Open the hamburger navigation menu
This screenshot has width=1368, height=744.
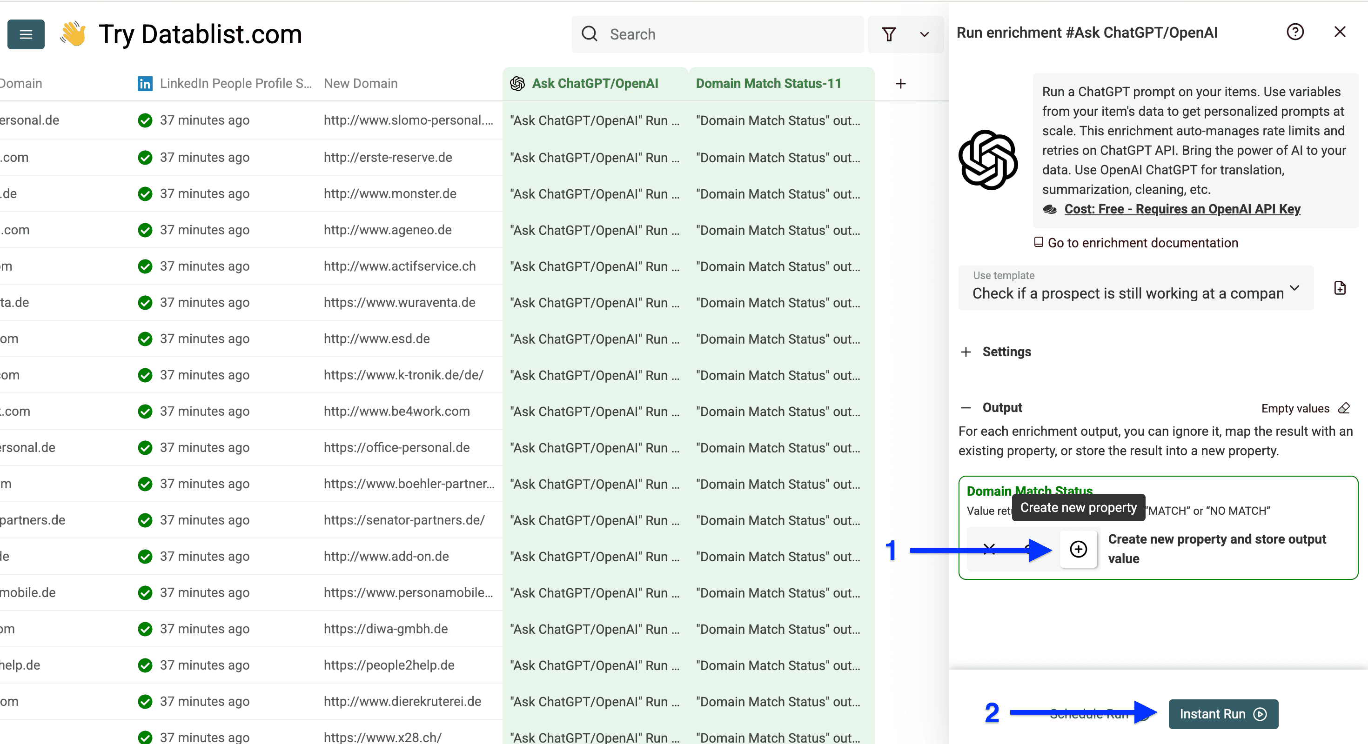[26, 34]
